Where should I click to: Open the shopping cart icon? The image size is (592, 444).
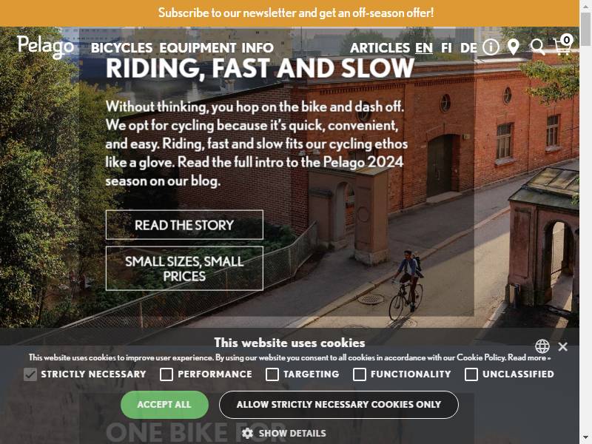click(x=563, y=45)
